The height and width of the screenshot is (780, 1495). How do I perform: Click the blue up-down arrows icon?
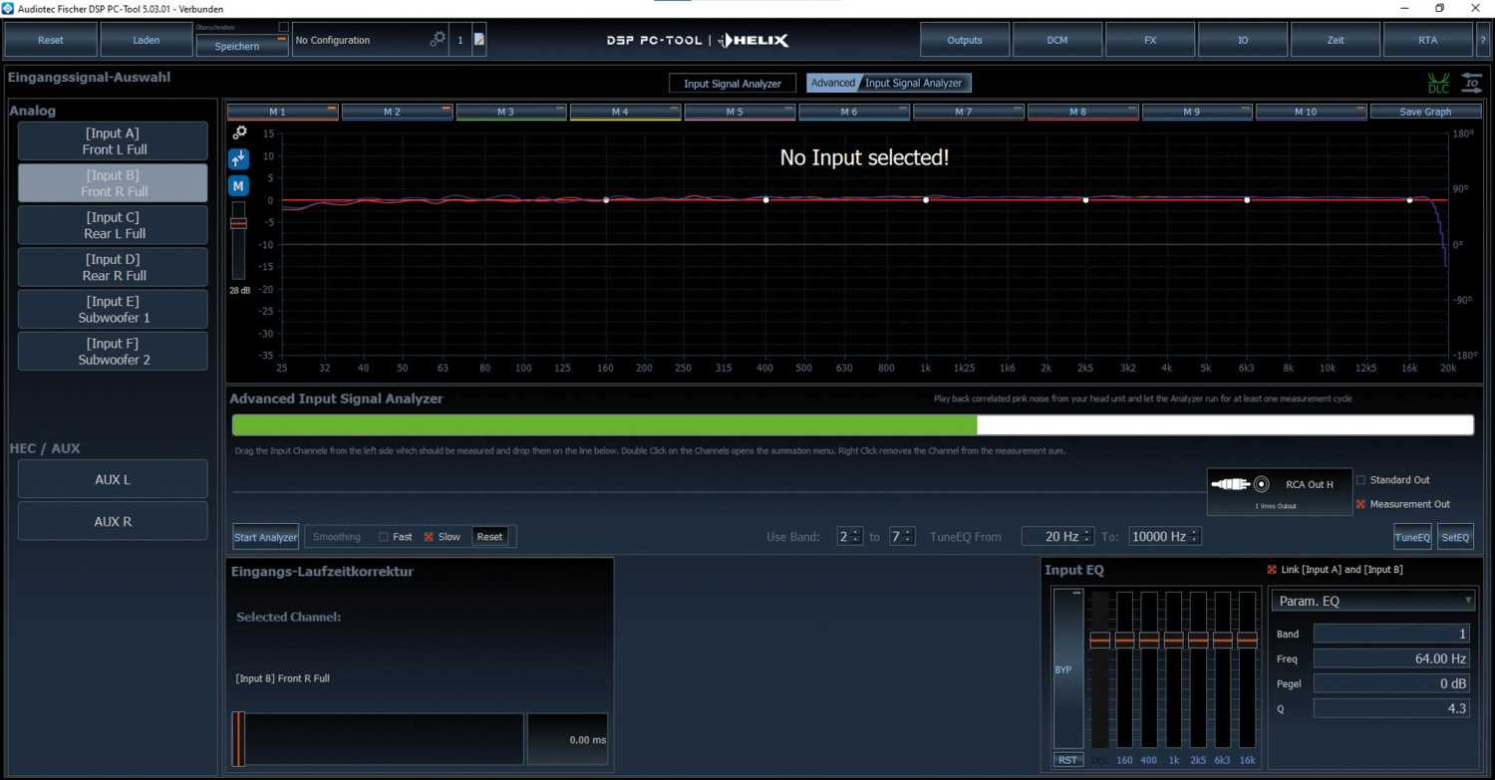pos(238,159)
